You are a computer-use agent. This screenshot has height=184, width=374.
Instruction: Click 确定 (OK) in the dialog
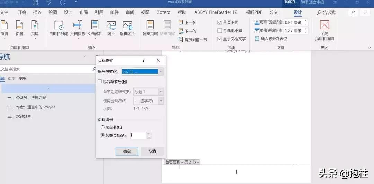click(x=127, y=151)
